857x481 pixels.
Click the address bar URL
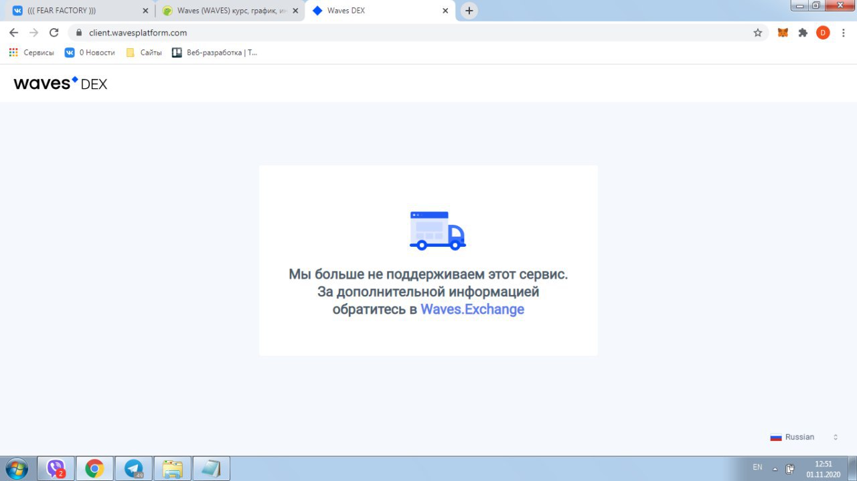coord(138,33)
